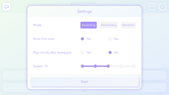Select Ascending mode
This screenshot has width=169, height=95.
pyautogui.click(x=88, y=25)
